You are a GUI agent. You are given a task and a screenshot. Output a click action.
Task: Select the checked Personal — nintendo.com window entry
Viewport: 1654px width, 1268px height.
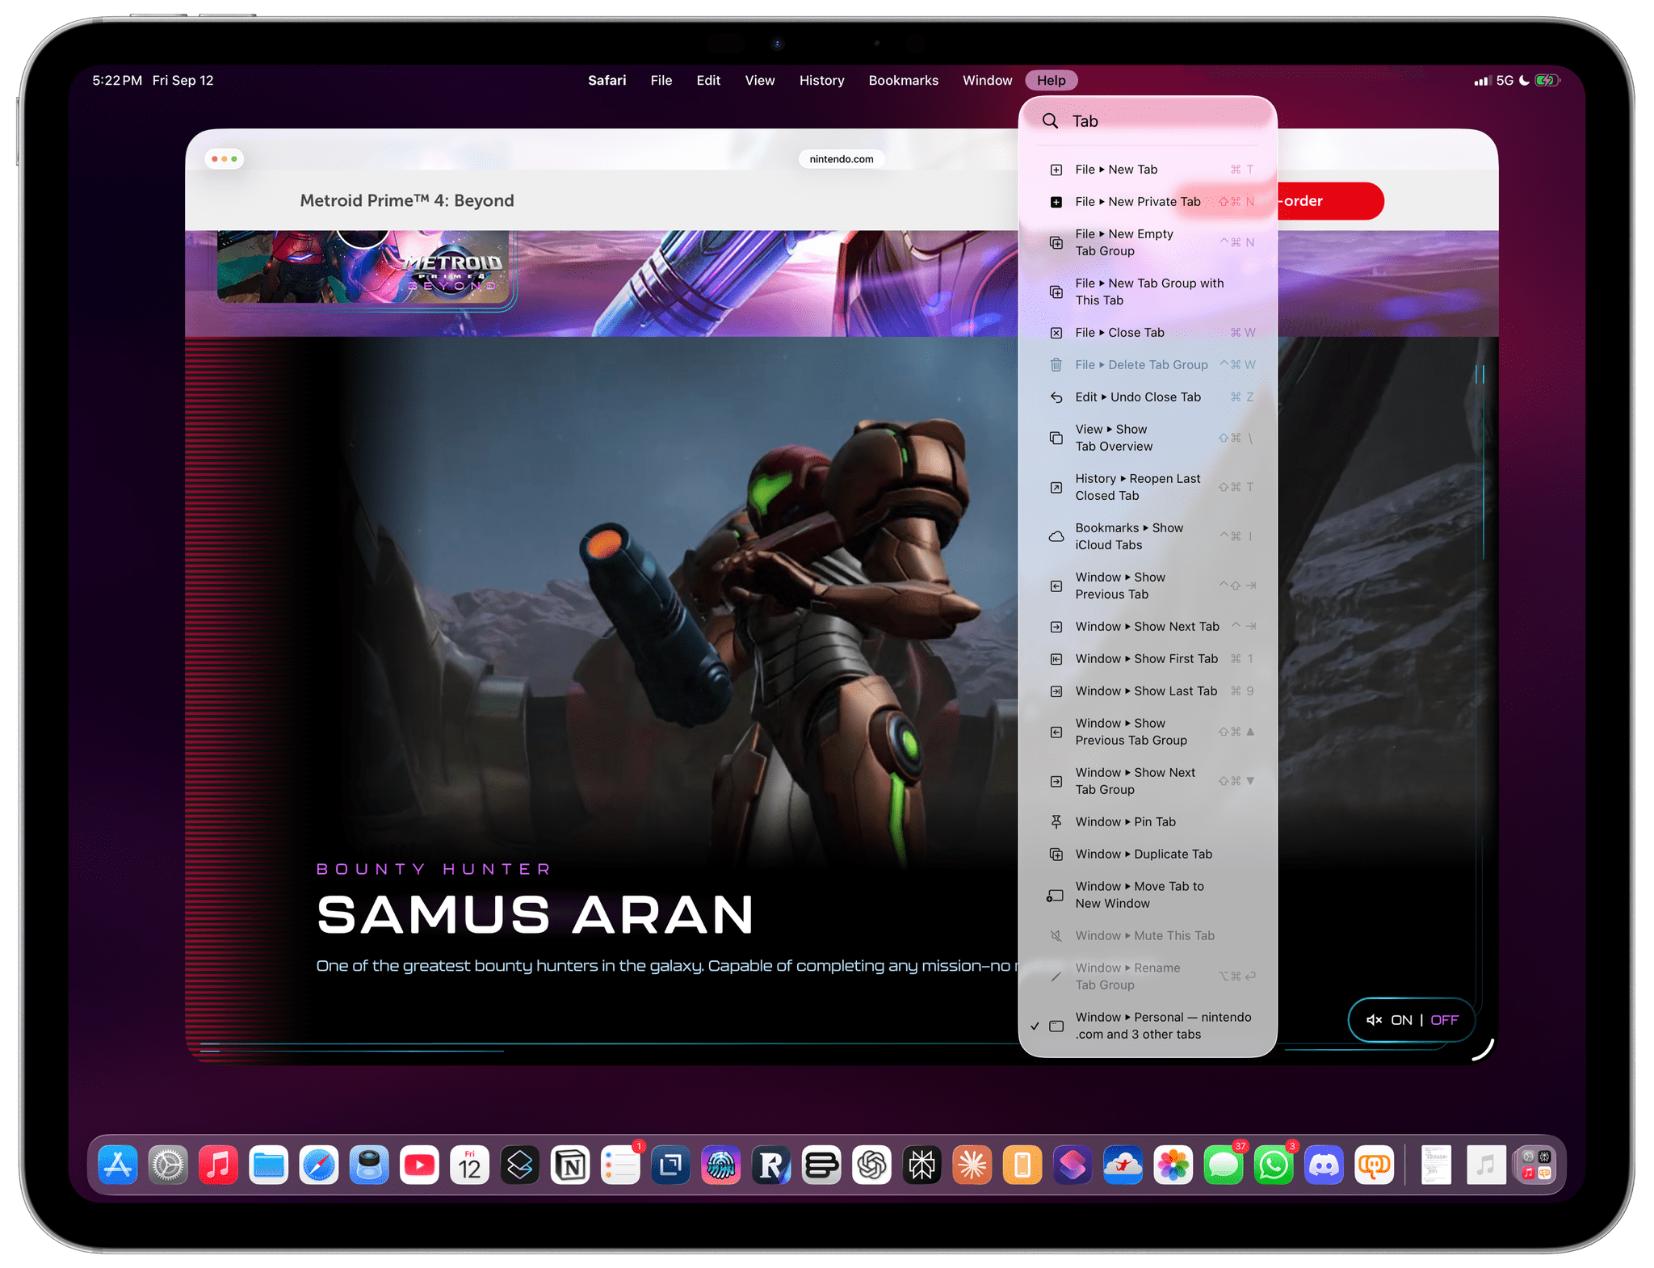coord(1147,1026)
